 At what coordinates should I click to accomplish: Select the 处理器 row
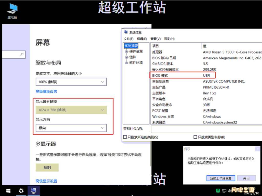click(206, 52)
